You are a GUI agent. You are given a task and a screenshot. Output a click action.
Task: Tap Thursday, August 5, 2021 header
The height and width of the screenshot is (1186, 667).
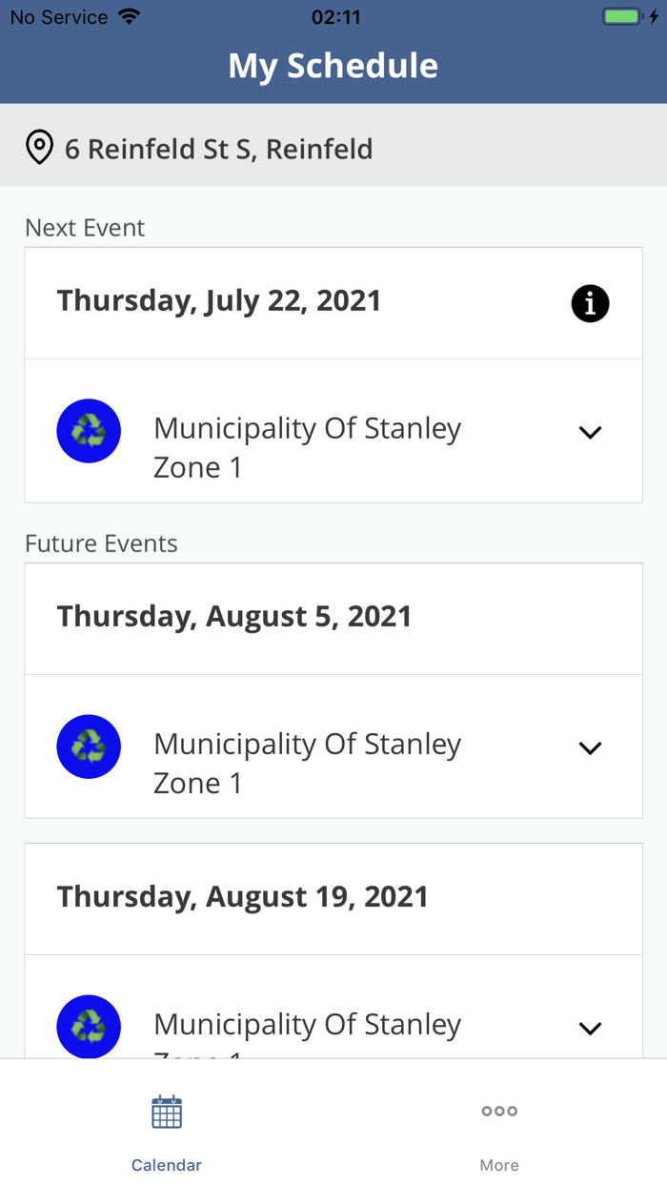click(x=234, y=617)
